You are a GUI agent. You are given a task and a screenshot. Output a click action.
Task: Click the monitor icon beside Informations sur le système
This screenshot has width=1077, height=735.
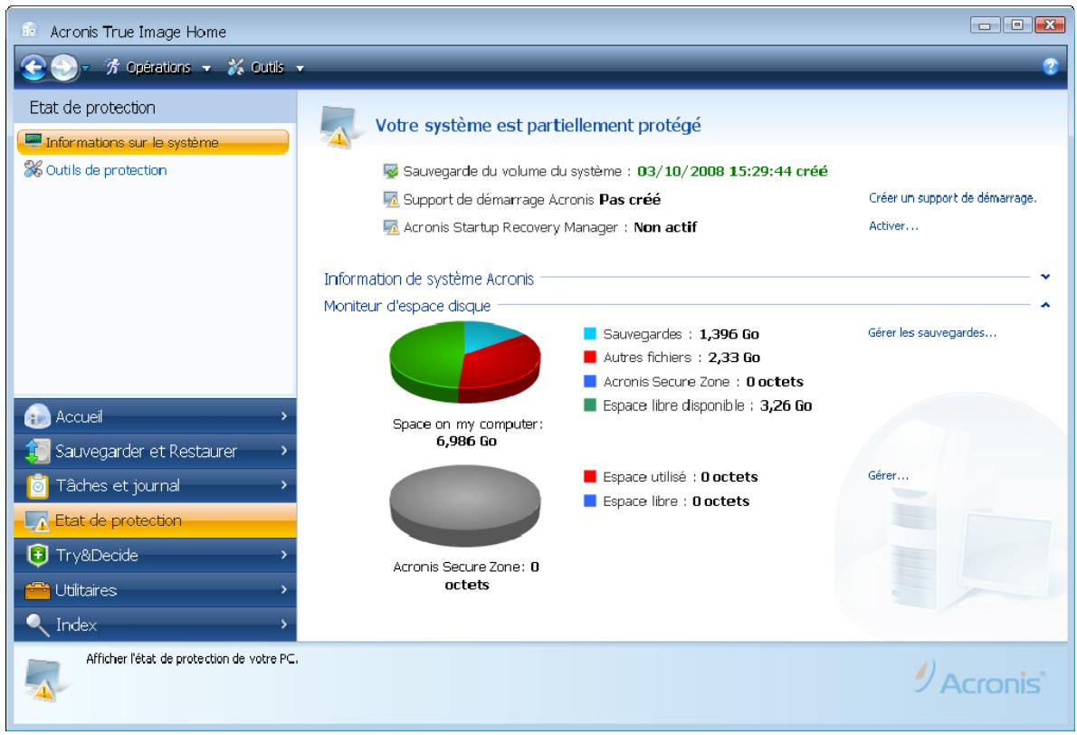pos(33,141)
